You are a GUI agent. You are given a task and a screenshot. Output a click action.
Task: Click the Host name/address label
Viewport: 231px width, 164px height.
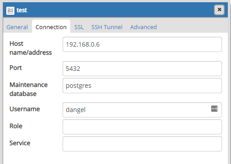tap(31, 48)
